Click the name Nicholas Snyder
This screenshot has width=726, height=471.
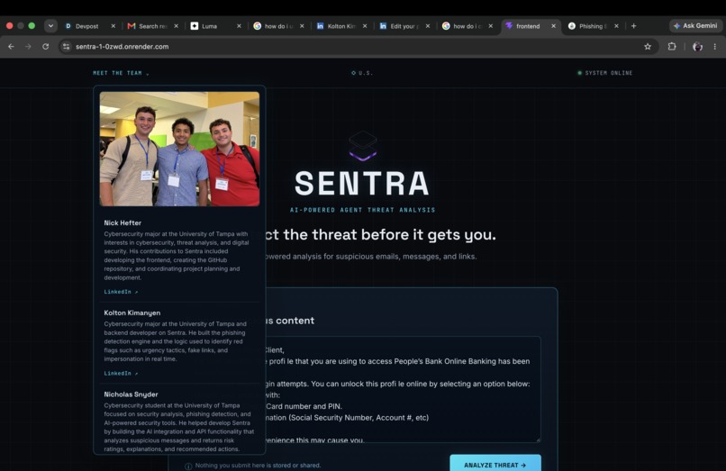tap(131, 394)
